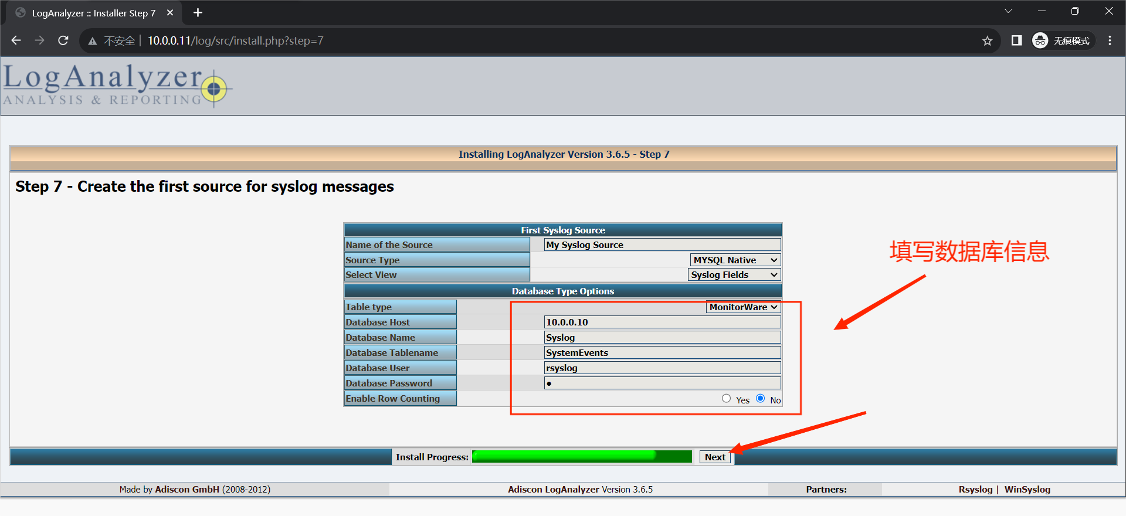Click the Install Progress label
Image resolution: width=1126 pixels, height=516 pixels.
(x=432, y=457)
